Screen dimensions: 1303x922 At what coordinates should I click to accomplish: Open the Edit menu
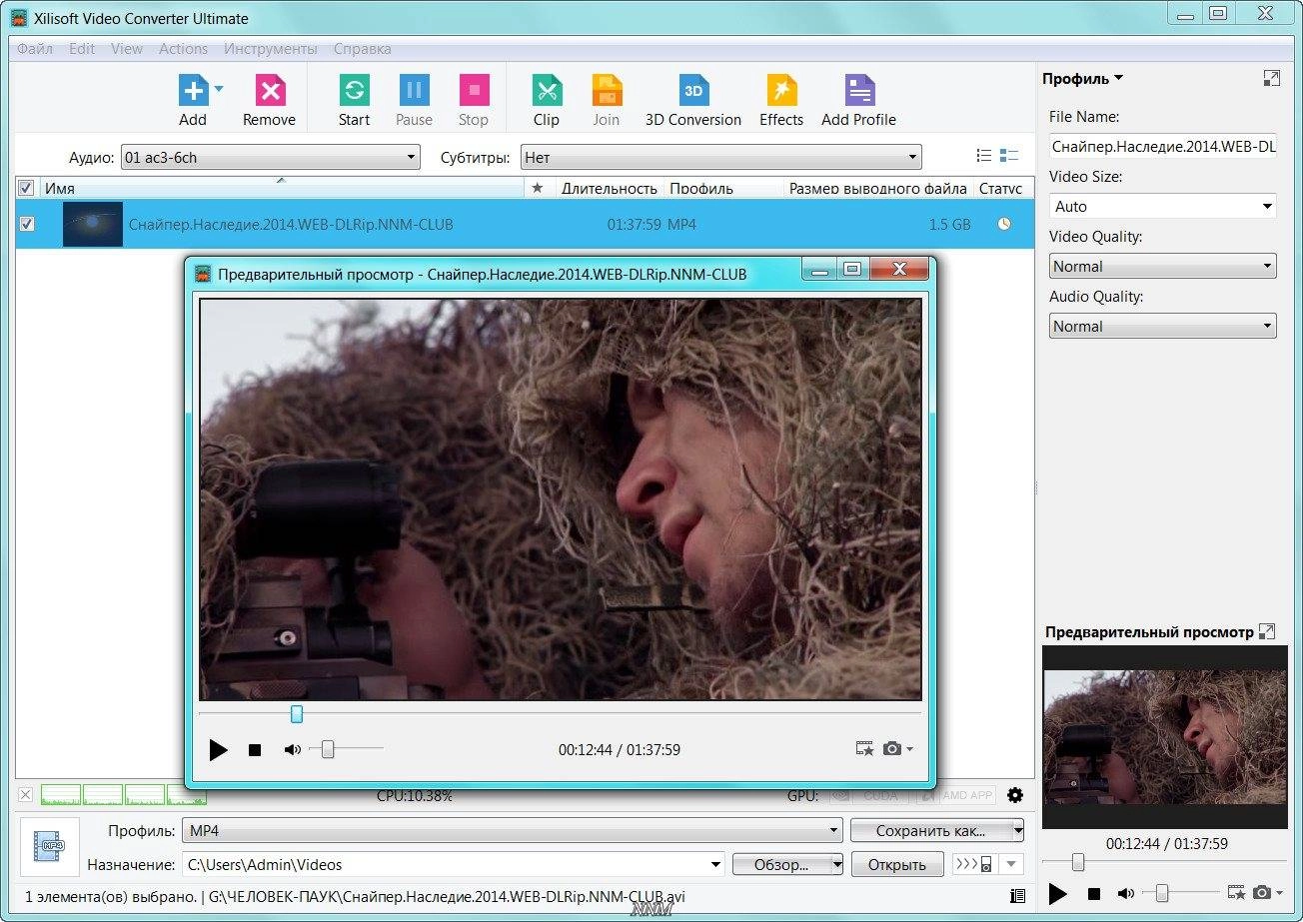point(82,48)
